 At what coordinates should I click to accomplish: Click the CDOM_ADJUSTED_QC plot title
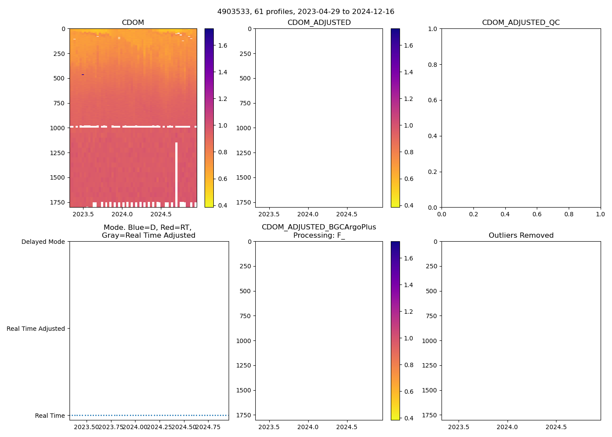pyautogui.click(x=521, y=22)
